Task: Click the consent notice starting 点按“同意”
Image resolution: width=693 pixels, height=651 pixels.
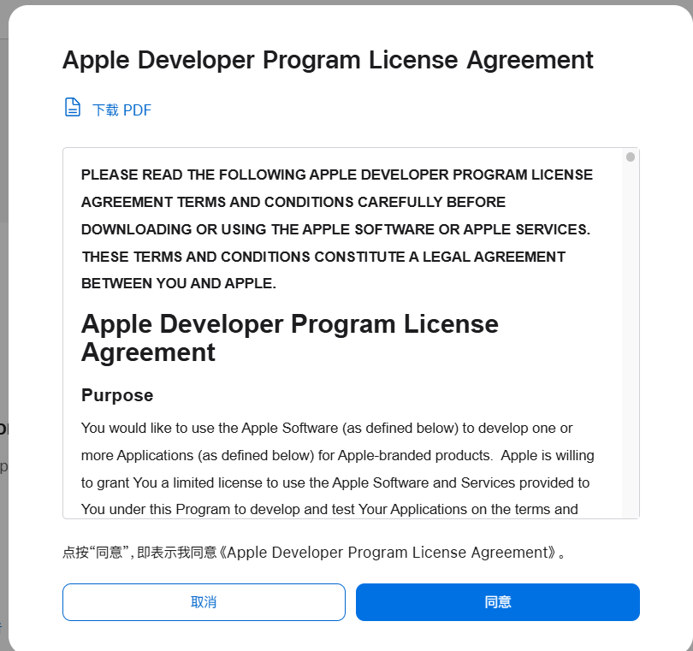Action: pyautogui.click(x=314, y=553)
